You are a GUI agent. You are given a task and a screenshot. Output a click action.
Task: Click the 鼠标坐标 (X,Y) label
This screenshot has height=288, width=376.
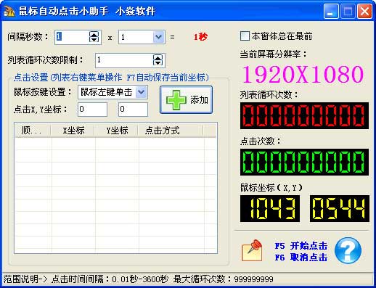pos(271,187)
